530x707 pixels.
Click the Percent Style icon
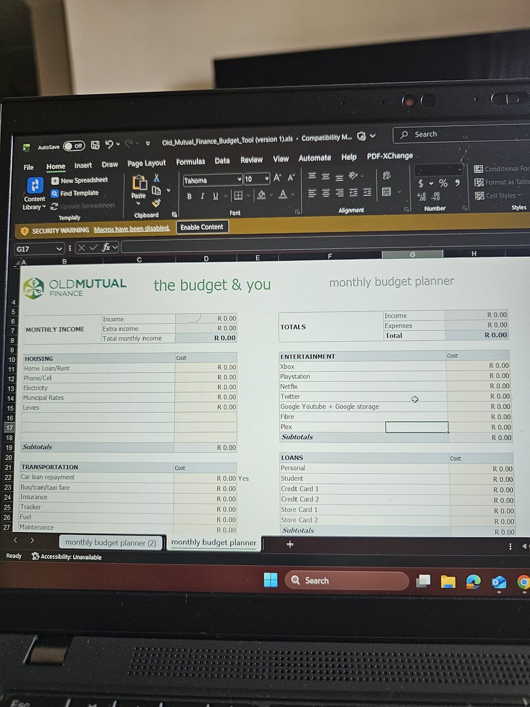[443, 183]
